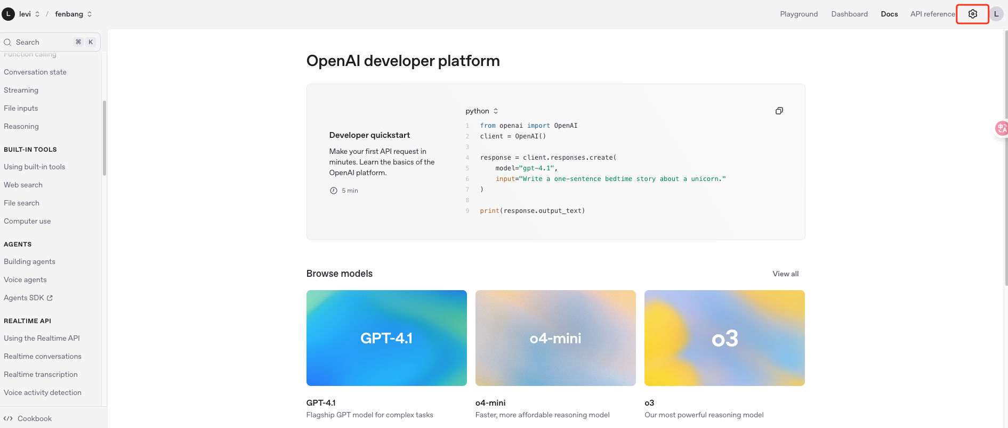The image size is (1008, 428).
Task: Click the REALTIME API section heading
Action: coord(27,321)
